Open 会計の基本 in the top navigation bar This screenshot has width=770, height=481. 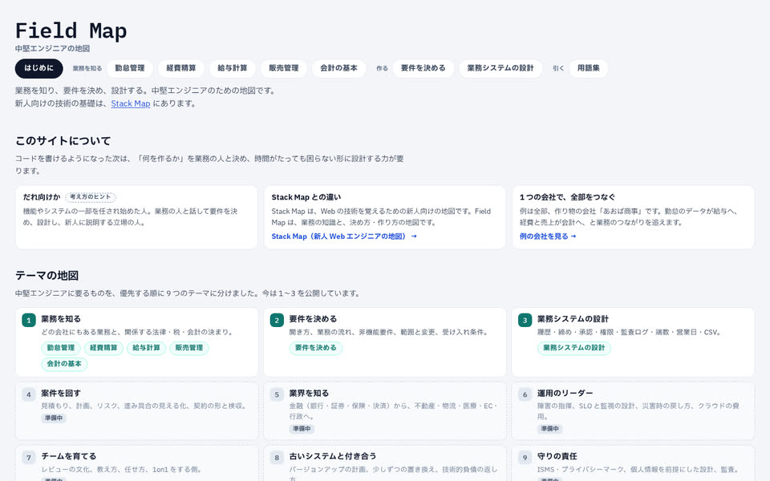[x=338, y=68]
